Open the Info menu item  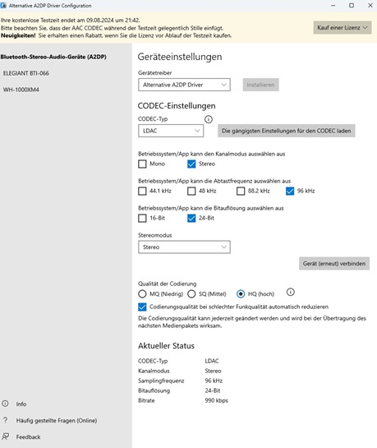point(21,404)
